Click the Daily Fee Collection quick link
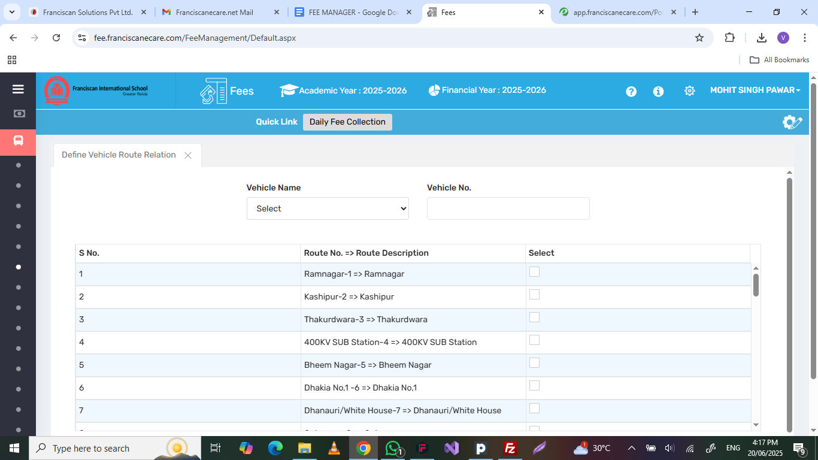Viewport: 818px width, 460px height. pyautogui.click(x=347, y=122)
